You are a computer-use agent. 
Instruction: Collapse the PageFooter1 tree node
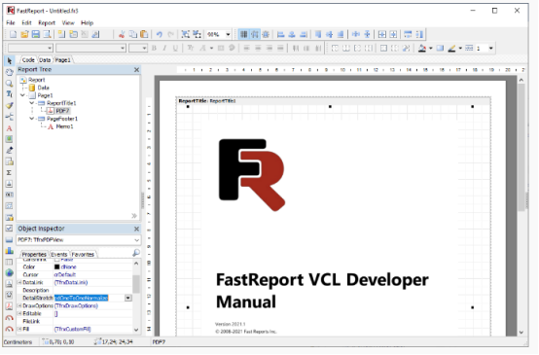click(32, 119)
